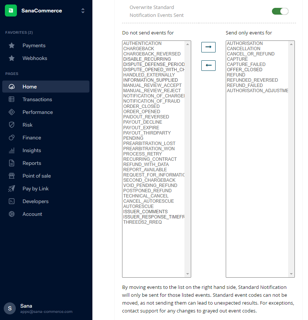Click the Insights bar chart icon
This screenshot has width=308, height=320.
tap(12, 150)
